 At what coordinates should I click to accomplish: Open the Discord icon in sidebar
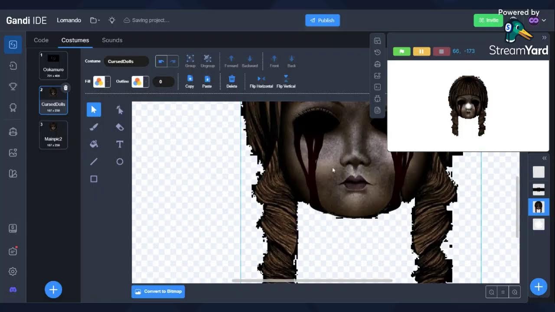13,289
